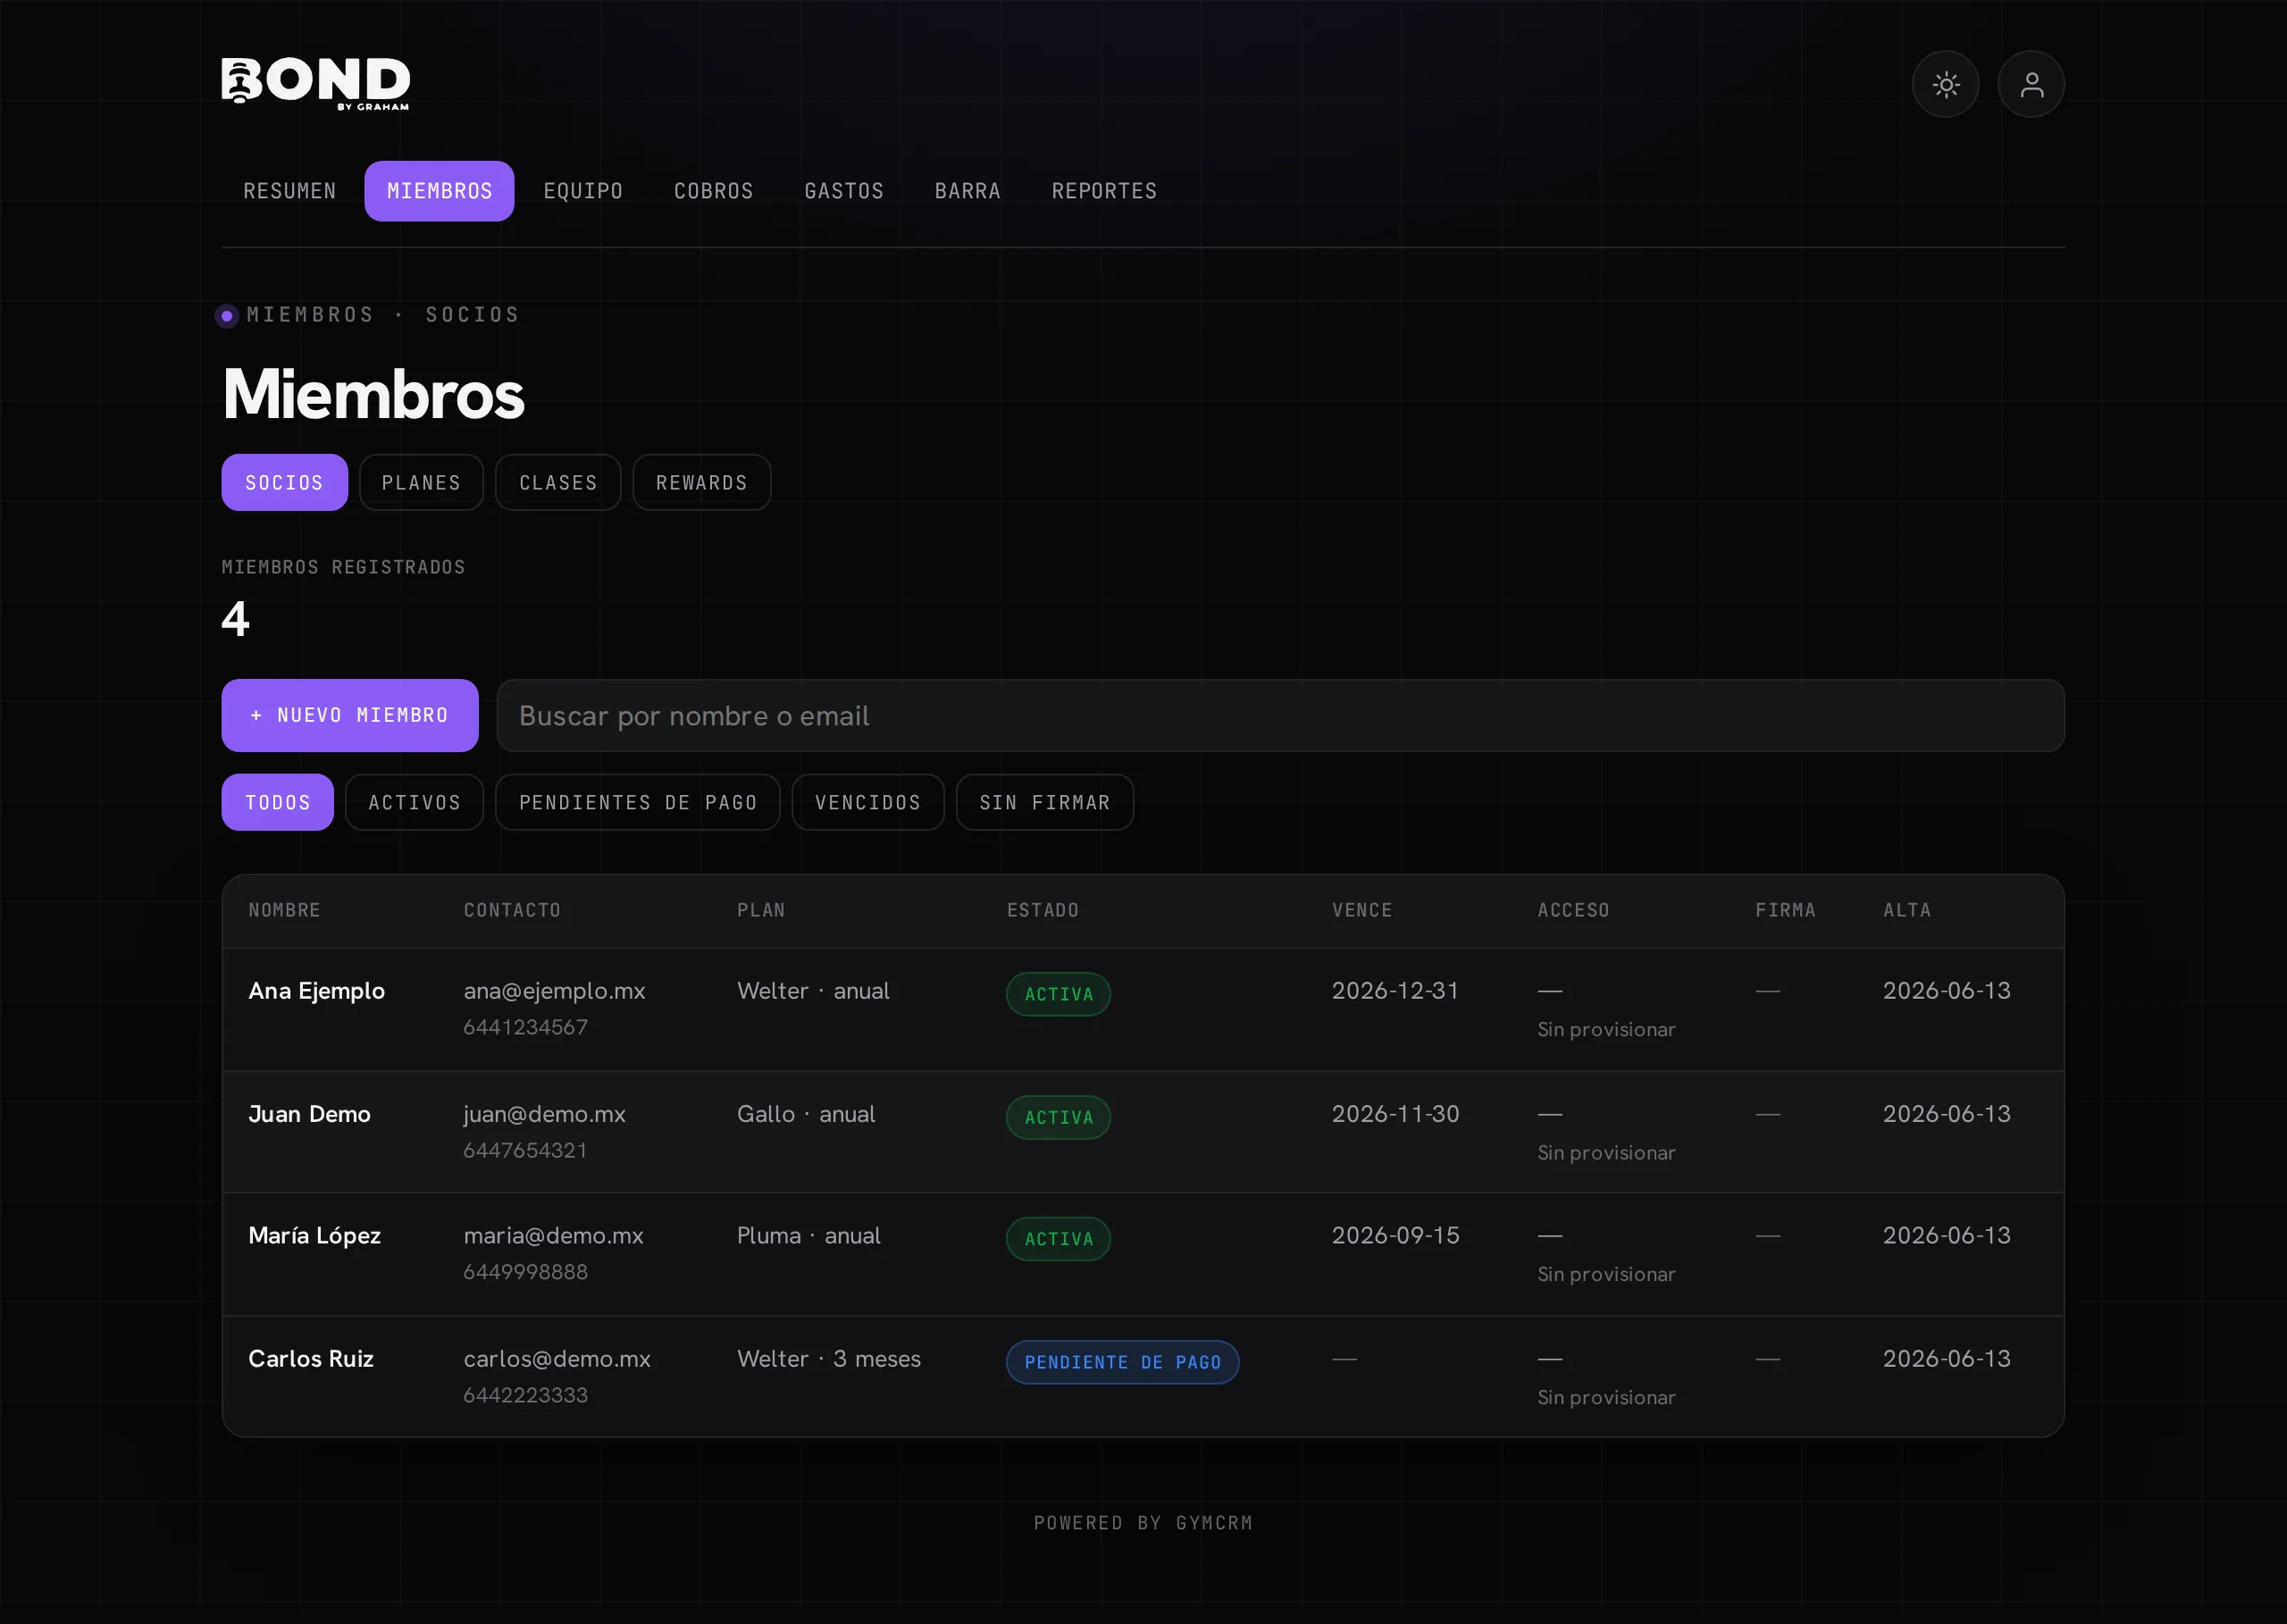Filter by Vencidos members
This screenshot has width=2287, height=1624.
[868, 803]
